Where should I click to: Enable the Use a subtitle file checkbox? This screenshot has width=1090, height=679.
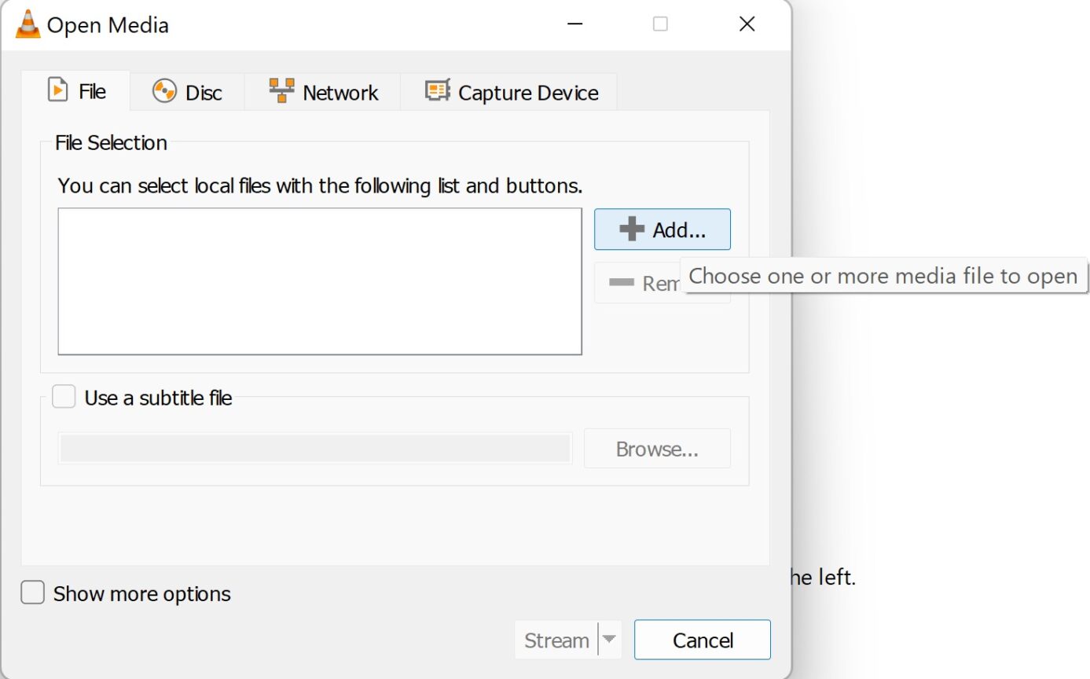click(64, 397)
